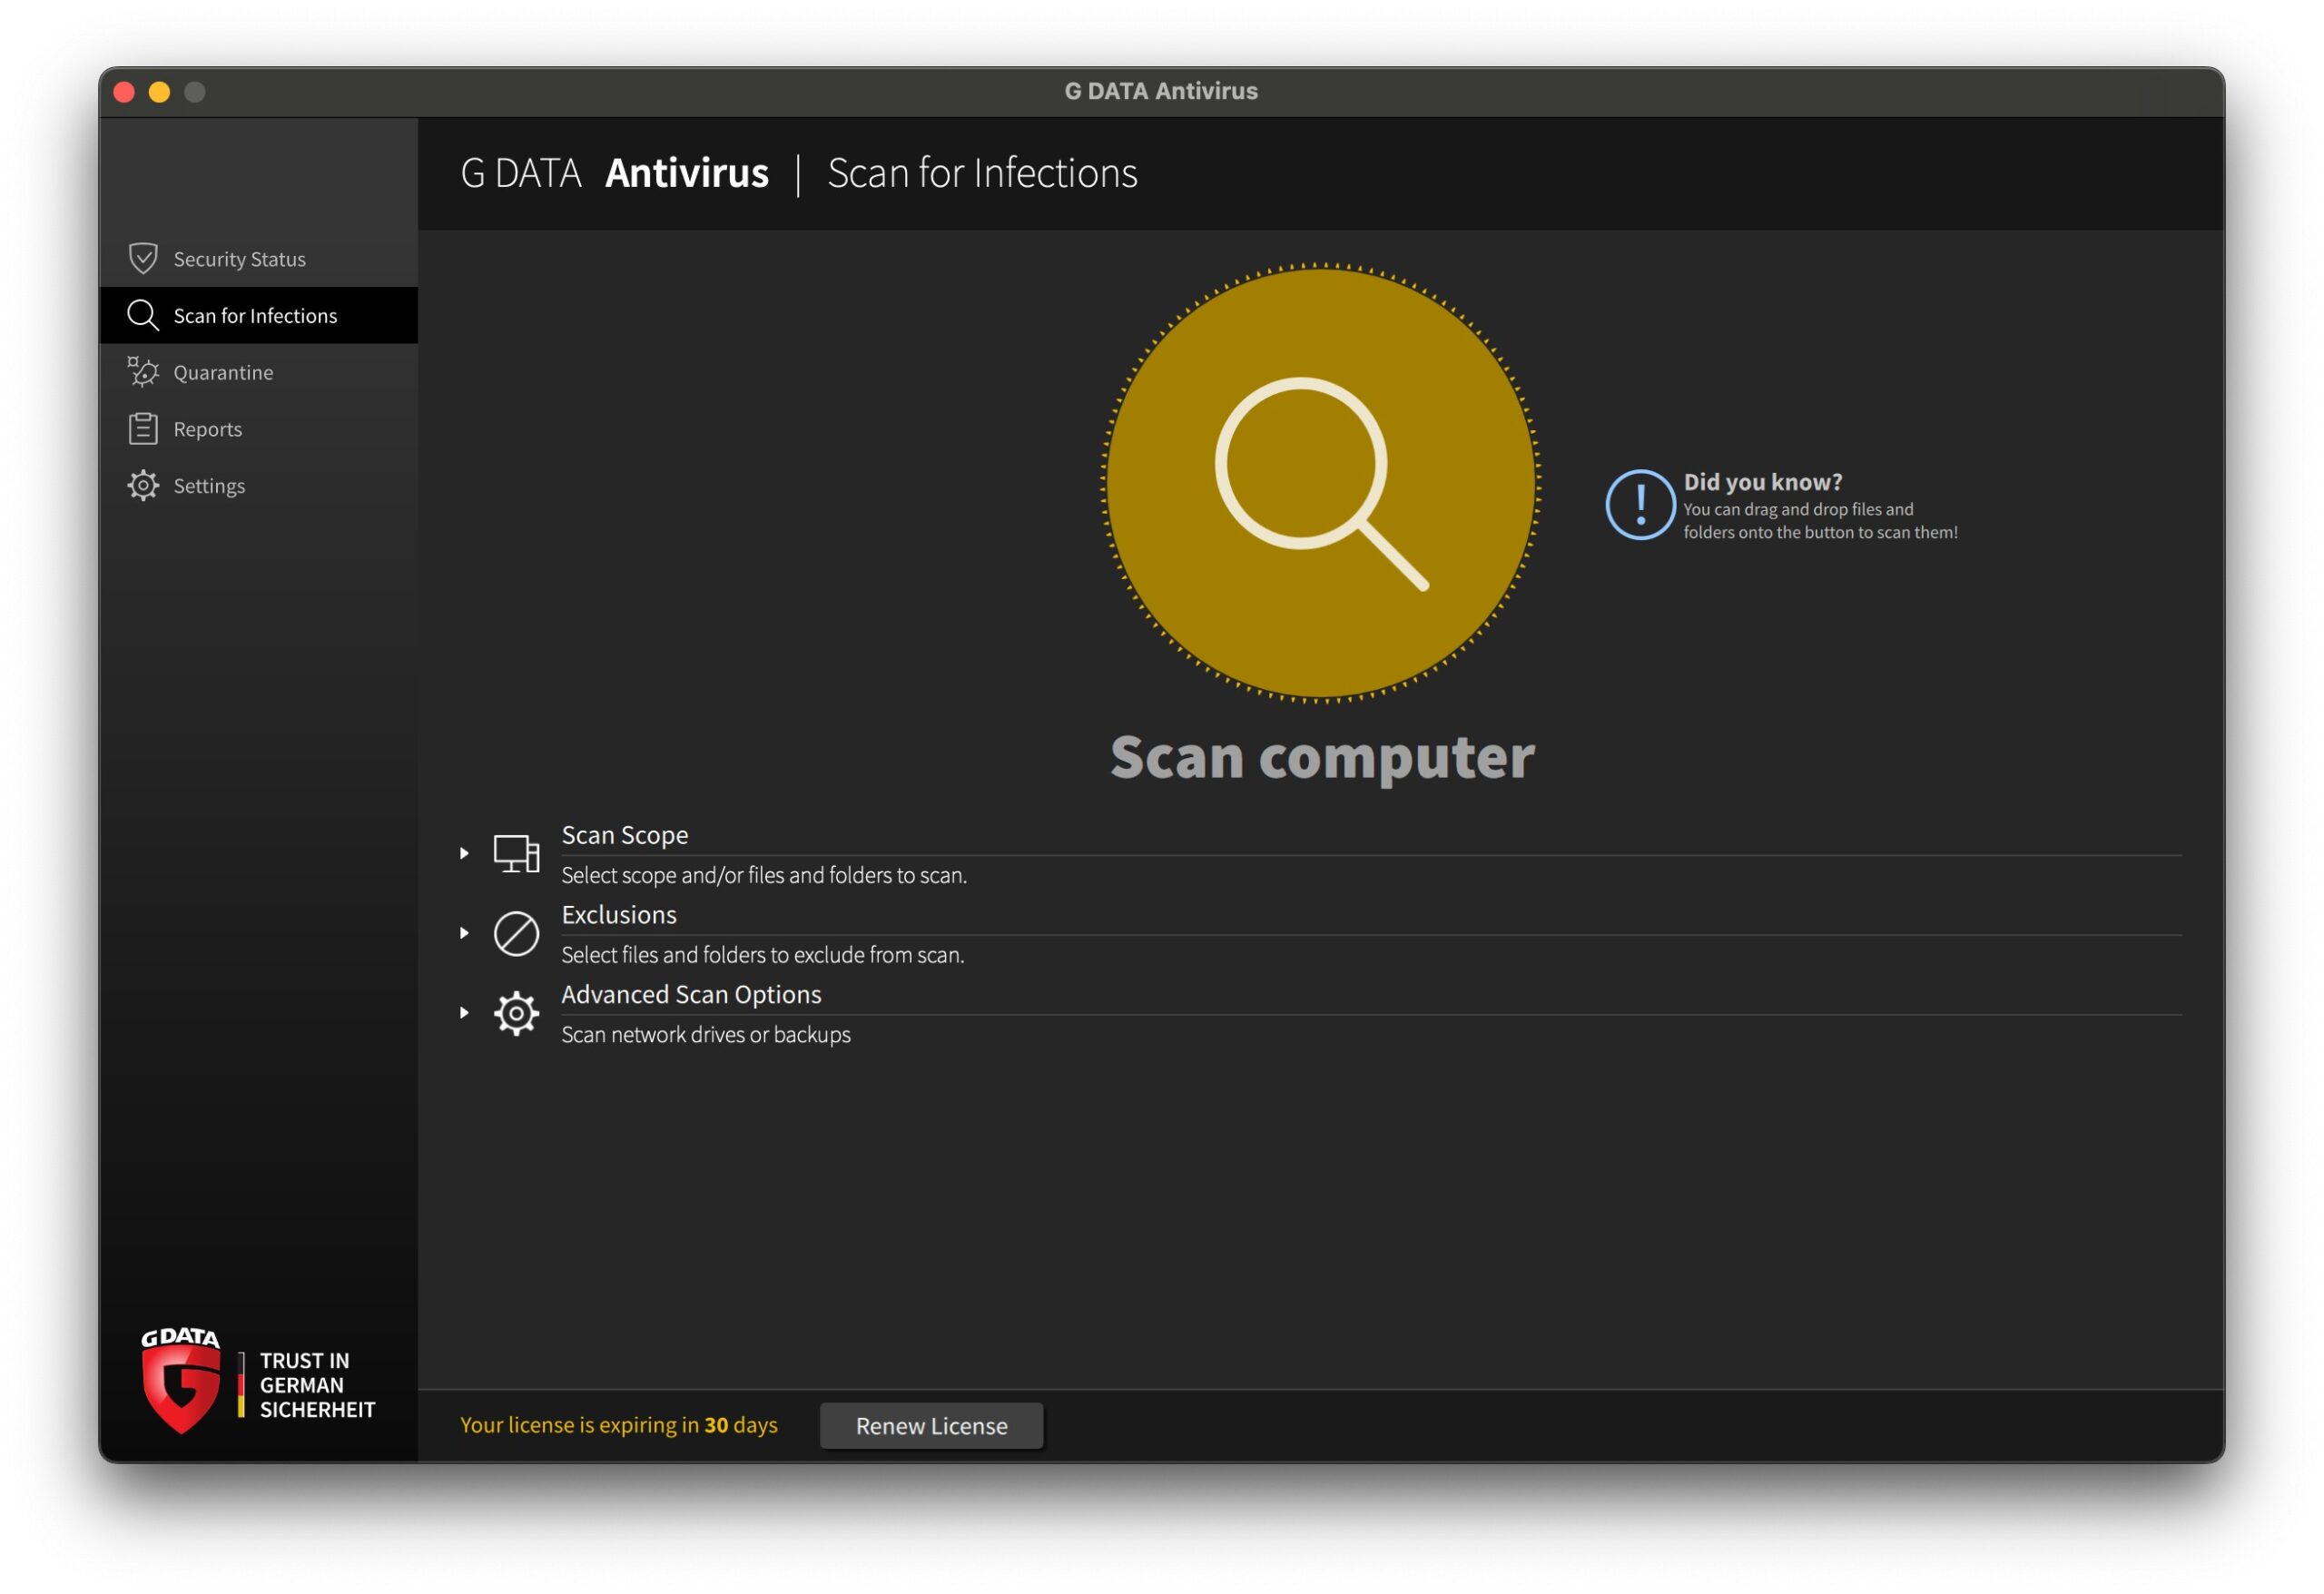Expand the Exclusions disclosure triangle
The height and width of the screenshot is (1594, 2324).
[x=464, y=933]
